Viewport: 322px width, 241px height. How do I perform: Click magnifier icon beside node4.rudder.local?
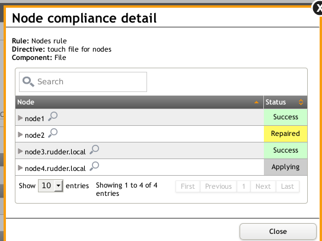coord(94,166)
